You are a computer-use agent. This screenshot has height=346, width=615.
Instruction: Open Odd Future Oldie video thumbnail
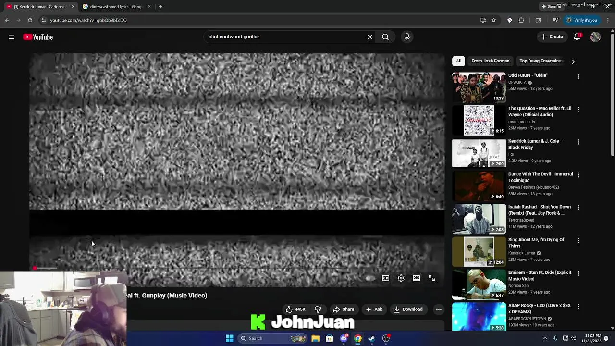coord(479,87)
